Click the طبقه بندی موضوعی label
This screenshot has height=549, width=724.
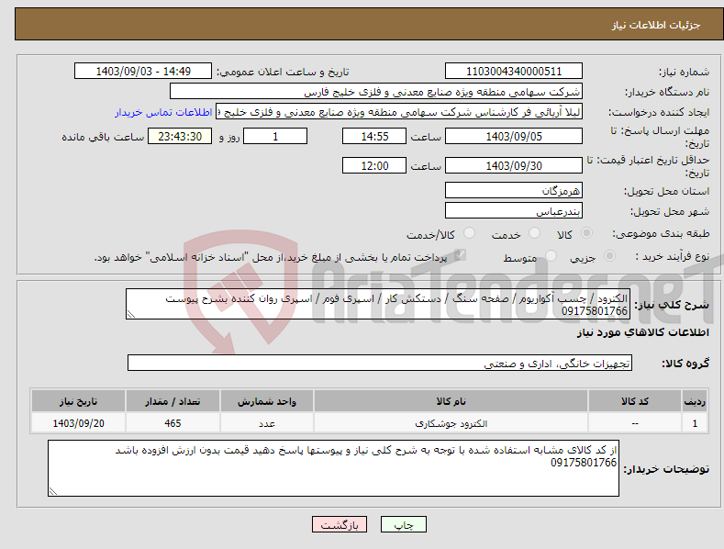click(662, 234)
